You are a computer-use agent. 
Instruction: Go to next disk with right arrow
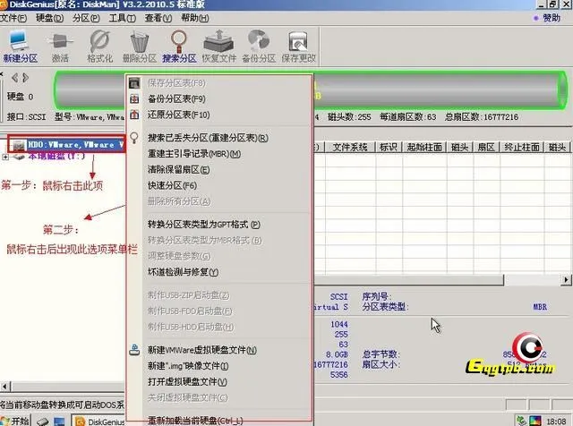[x=25, y=78]
